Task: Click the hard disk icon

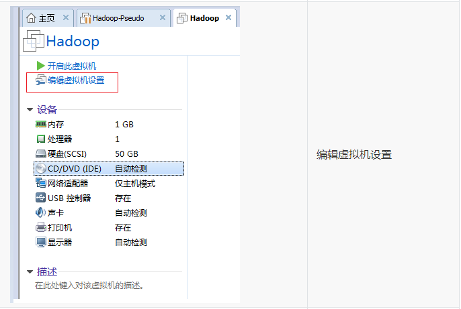Action: click(x=41, y=154)
